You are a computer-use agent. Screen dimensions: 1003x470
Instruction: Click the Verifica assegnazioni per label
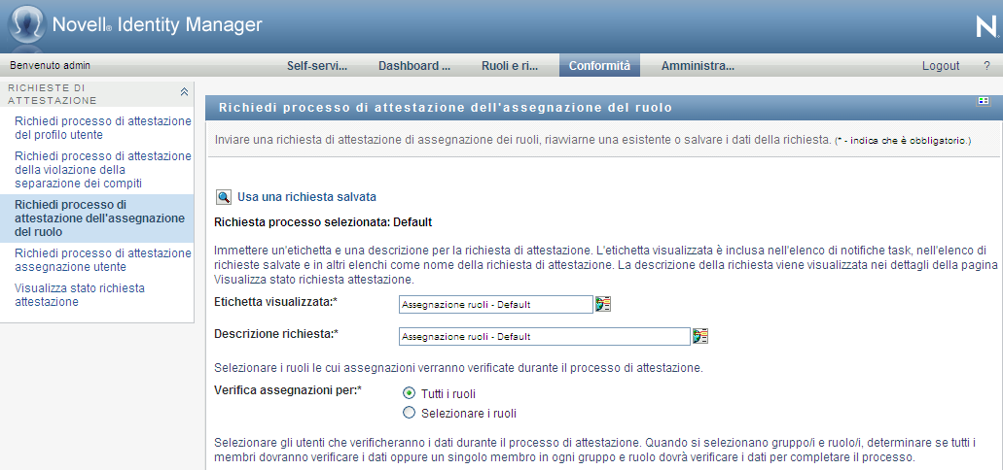[x=288, y=388]
